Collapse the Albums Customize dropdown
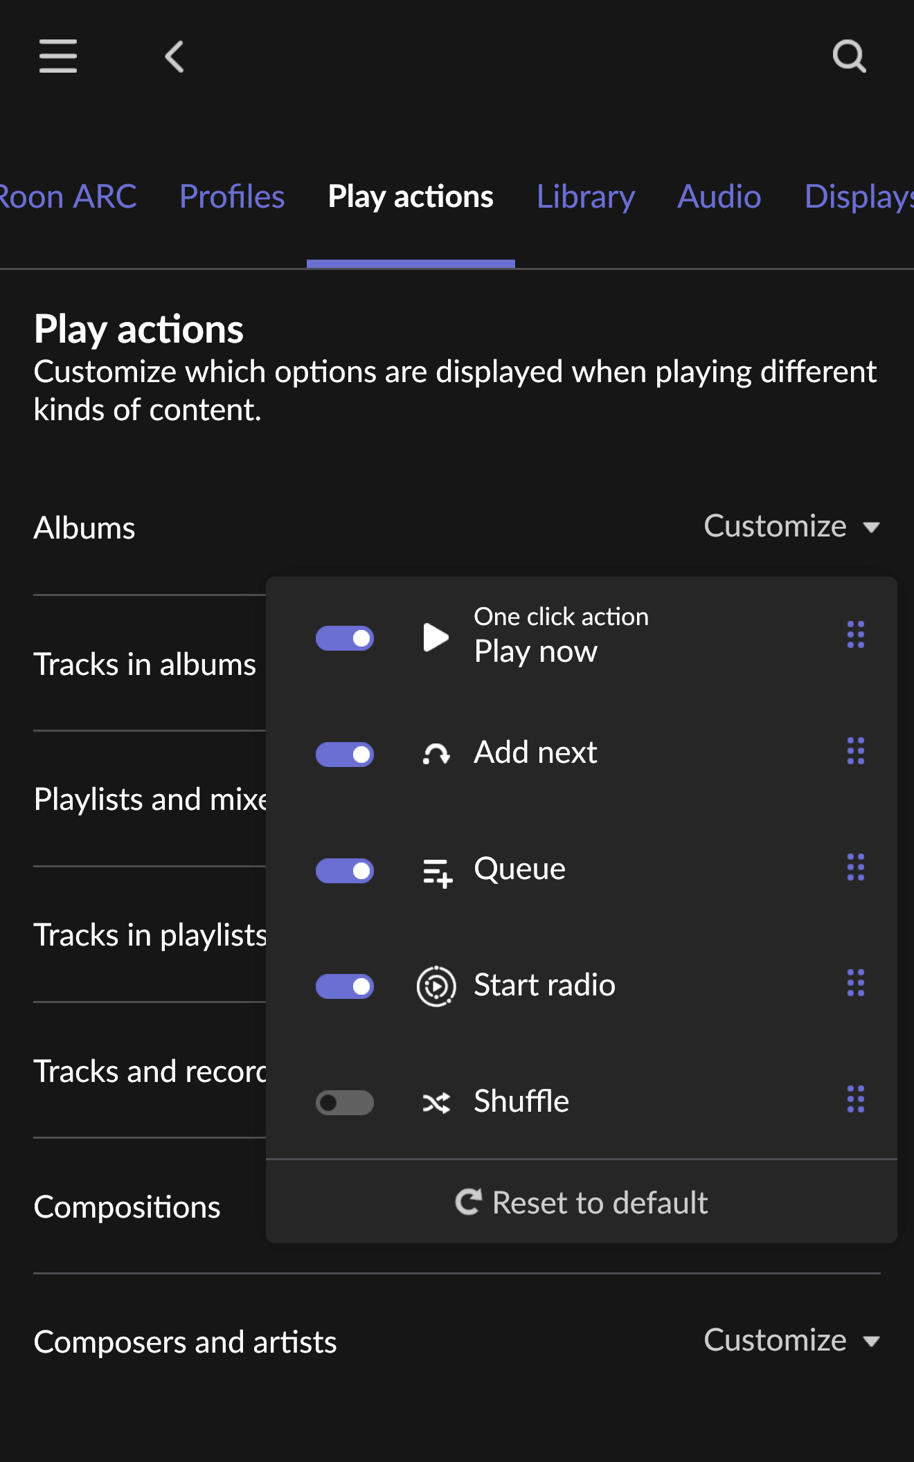 click(x=792, y=526)
